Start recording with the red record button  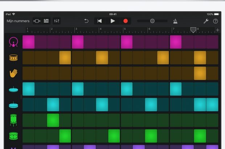pos(126,21)
